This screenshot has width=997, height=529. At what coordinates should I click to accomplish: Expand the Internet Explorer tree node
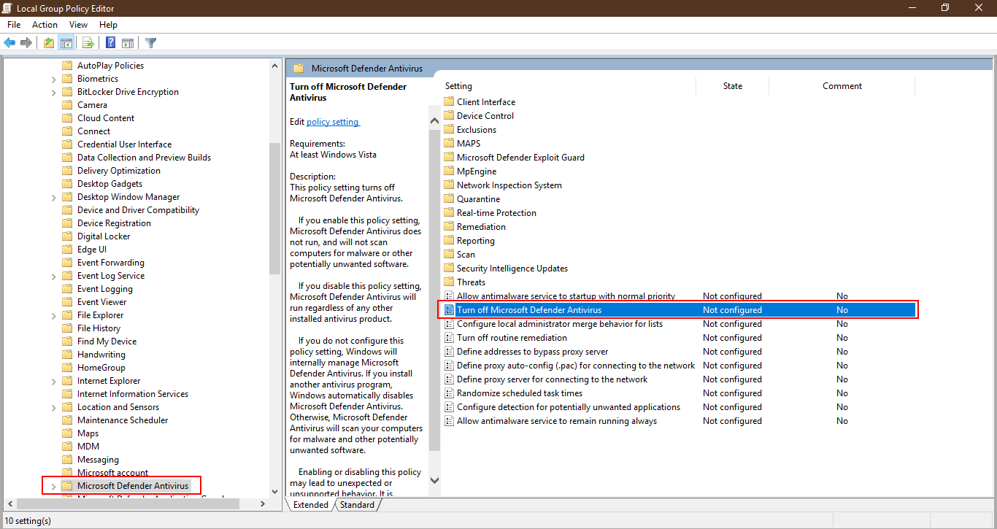tap(54, 381)
